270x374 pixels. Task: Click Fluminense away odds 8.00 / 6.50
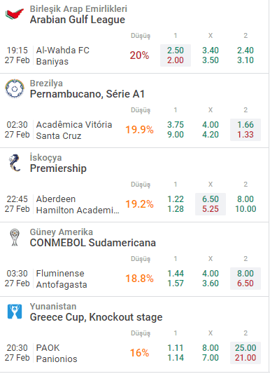pyautogui.click(x=246, y=279)
